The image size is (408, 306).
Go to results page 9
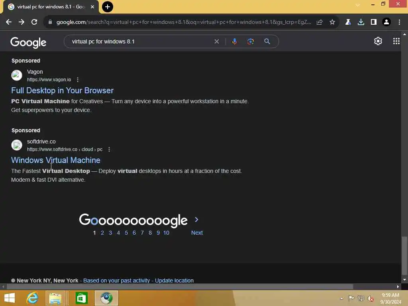click(158, 233)
